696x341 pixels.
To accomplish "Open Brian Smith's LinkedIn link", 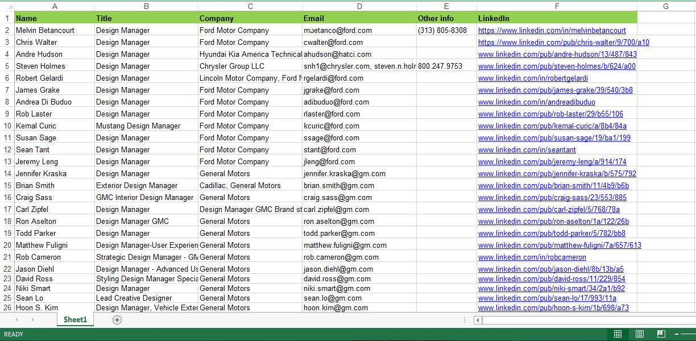I will click(554, 186).
